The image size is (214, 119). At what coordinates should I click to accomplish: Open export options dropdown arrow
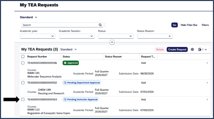pos(206,49)
